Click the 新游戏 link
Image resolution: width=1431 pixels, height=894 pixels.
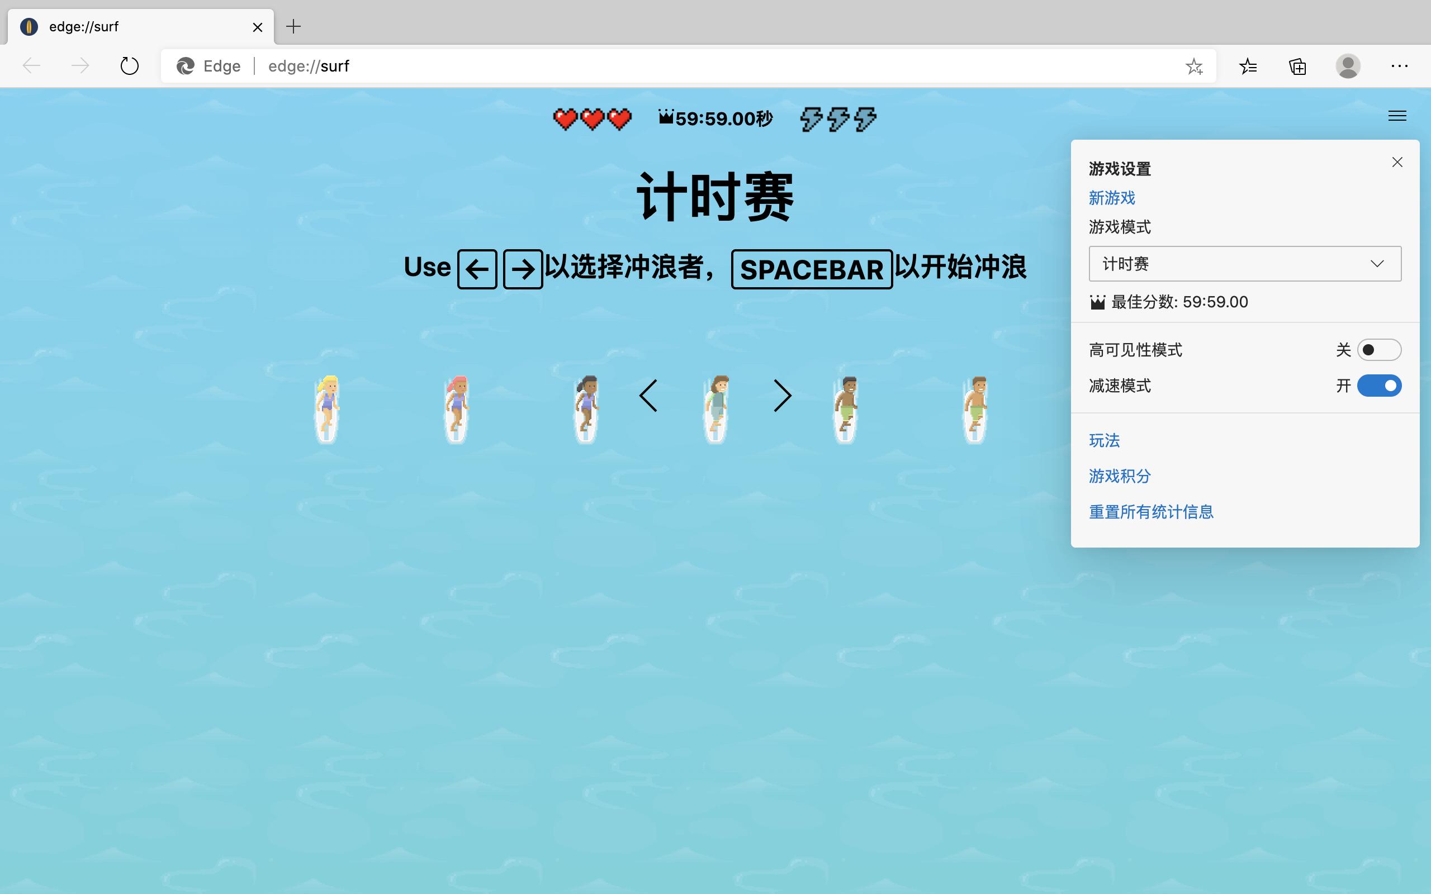coord(1112,198)
